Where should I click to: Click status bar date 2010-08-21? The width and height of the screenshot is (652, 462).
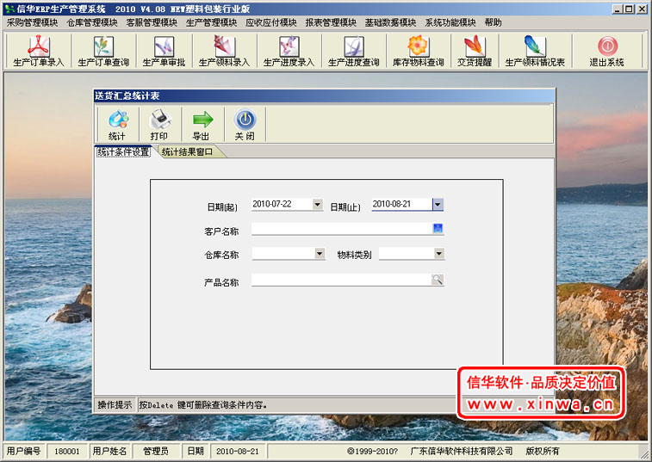tap(238, 451)
